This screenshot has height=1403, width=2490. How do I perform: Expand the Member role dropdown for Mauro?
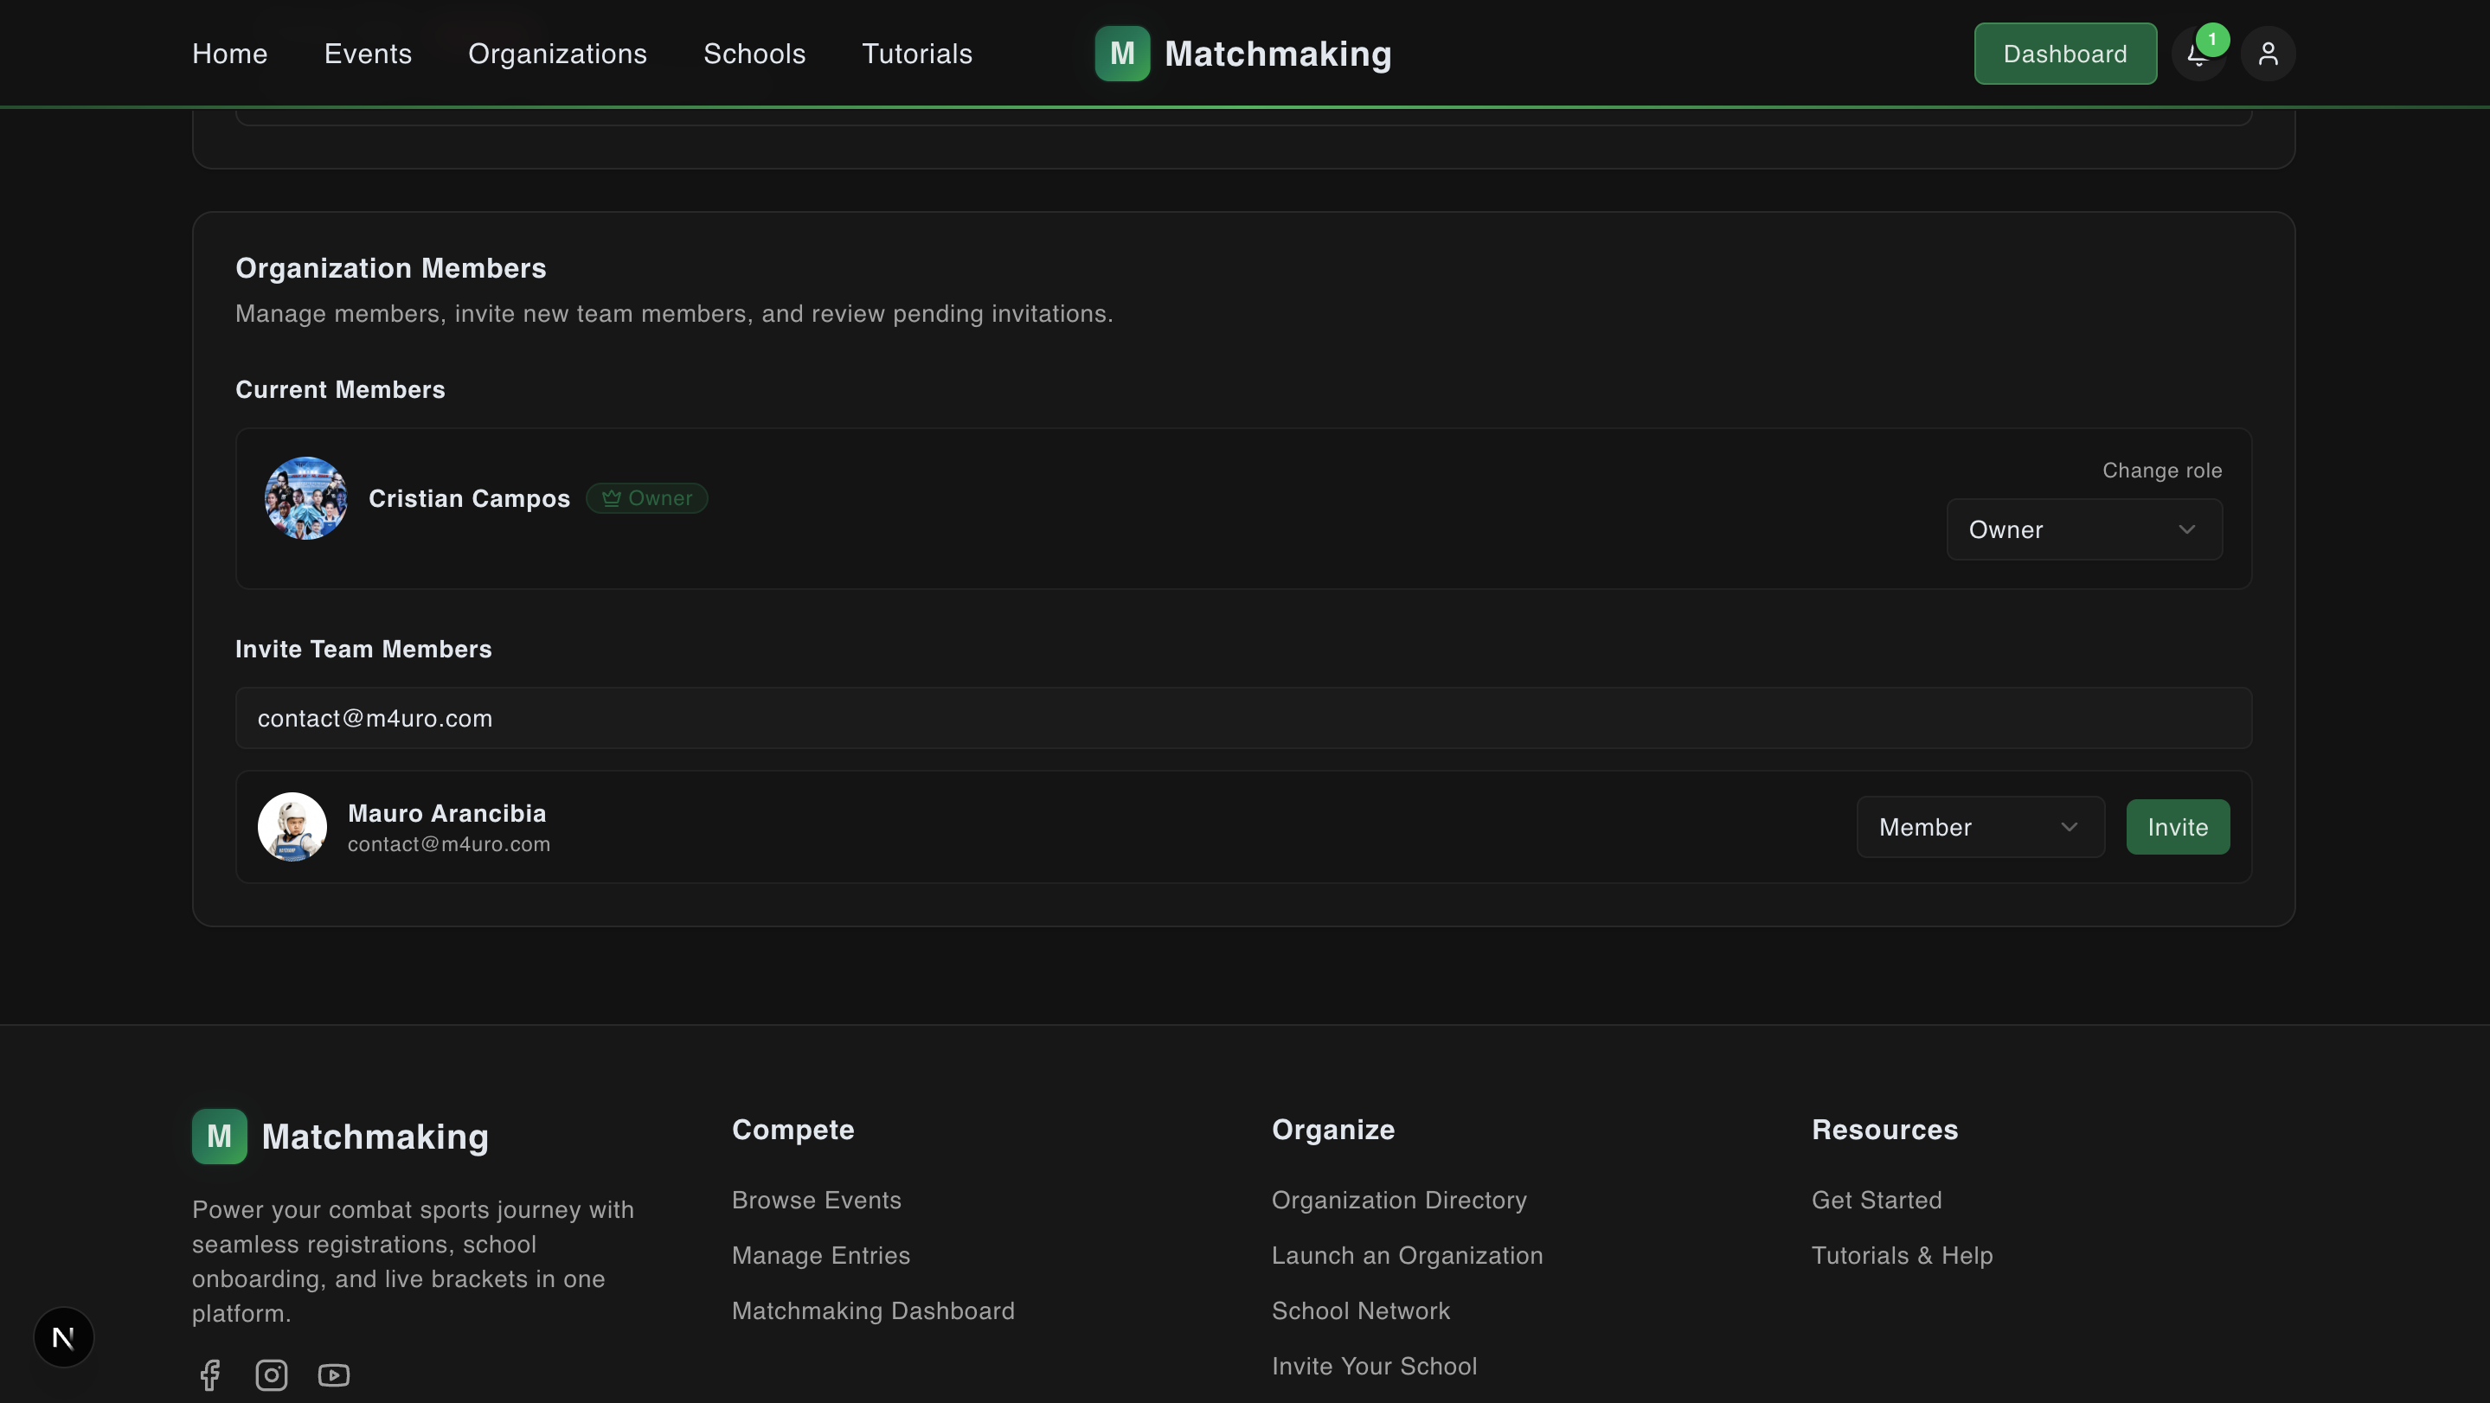[1980, 827]
